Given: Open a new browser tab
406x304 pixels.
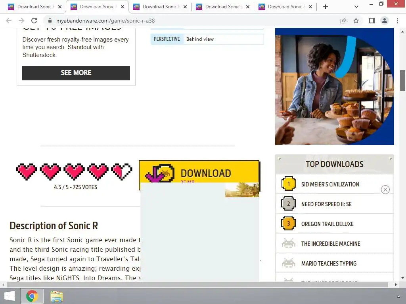Looking at the screenshot, I should point(326,7).
